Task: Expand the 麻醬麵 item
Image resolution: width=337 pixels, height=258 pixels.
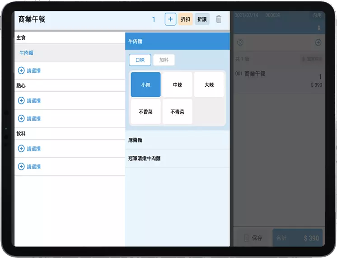Action: [x=178, y=140]
